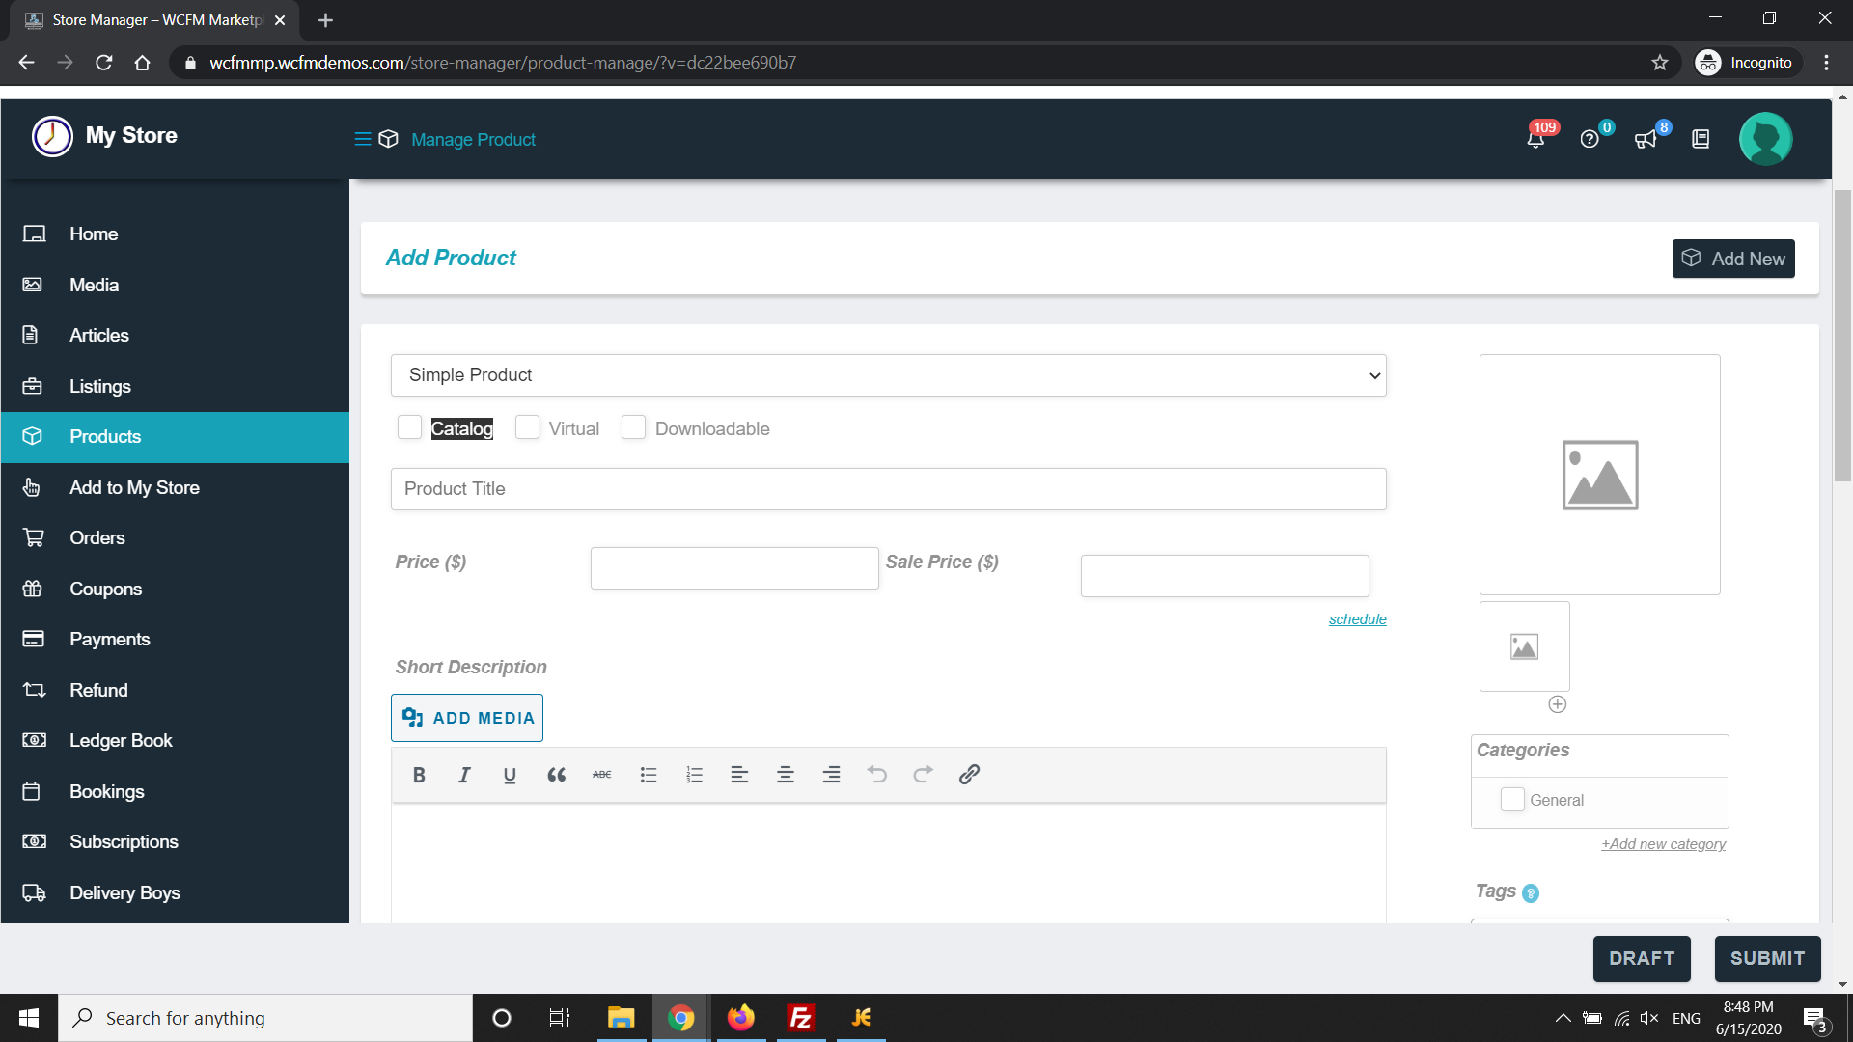Click the ADD MEDIA button

click(x=467, y=718)
